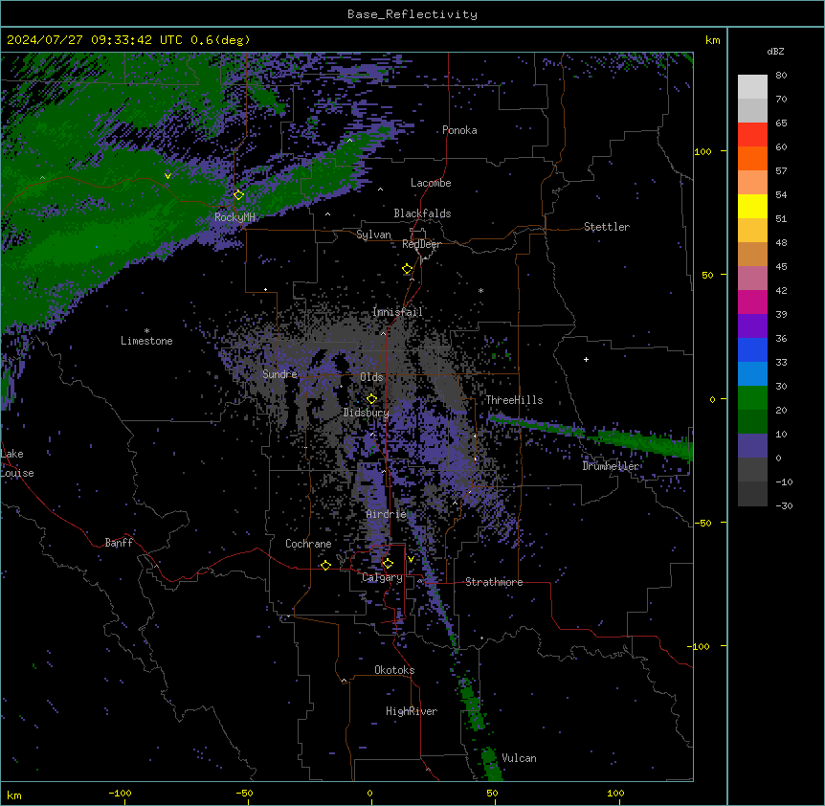Click the Limestone label
Image resolution: width=825 pixels, height=806 pixels.
click(146, 341)
